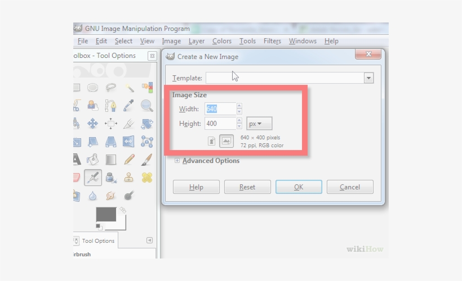Open the Help menu in menu bar
Screen dimensions: 462x281
331,41
